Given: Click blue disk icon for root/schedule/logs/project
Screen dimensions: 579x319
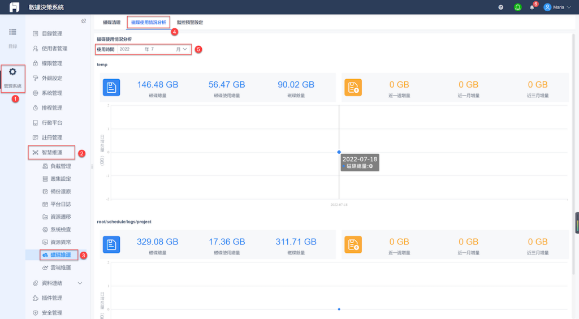Looking at the screenshot, I should (x=111, y=244).
